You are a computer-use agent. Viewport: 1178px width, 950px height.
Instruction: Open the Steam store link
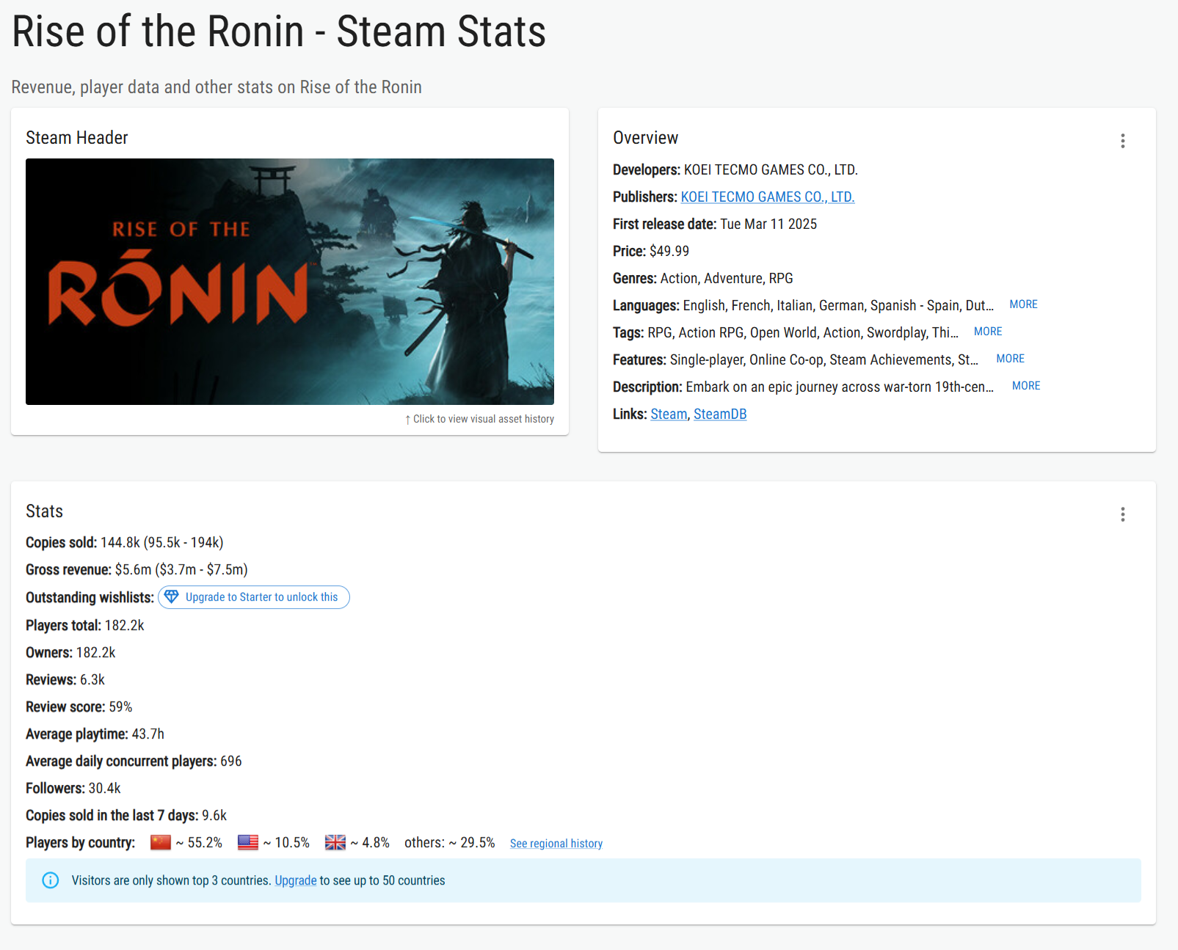coord(669,414)
